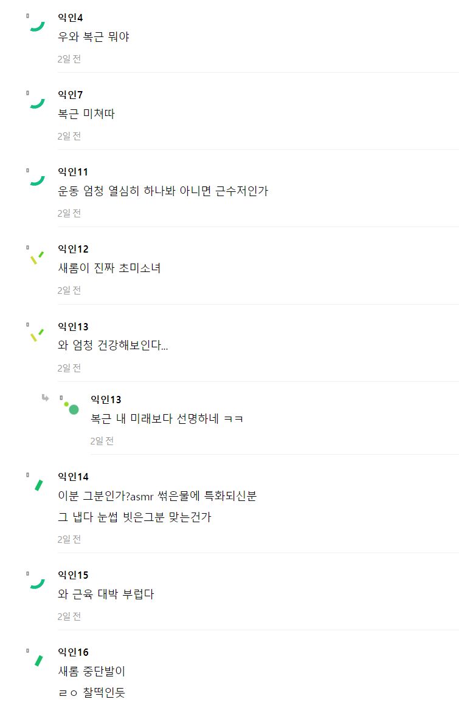Click the small marker beside 익인15's avatar

(27, 573)
